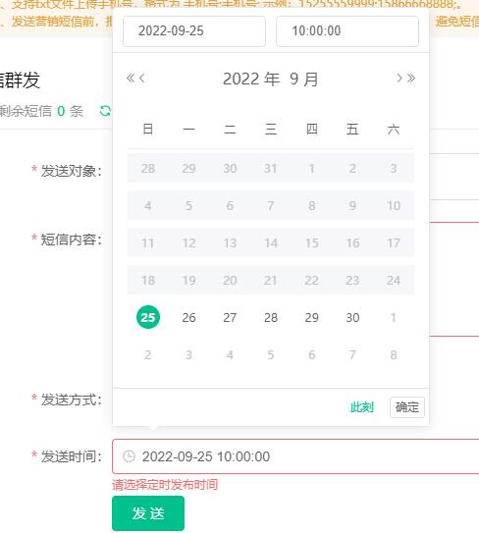Edit the time field 10:00:00
Image resolution: width=479 pixels, height=533 pixels.
(x=347, y=31)
